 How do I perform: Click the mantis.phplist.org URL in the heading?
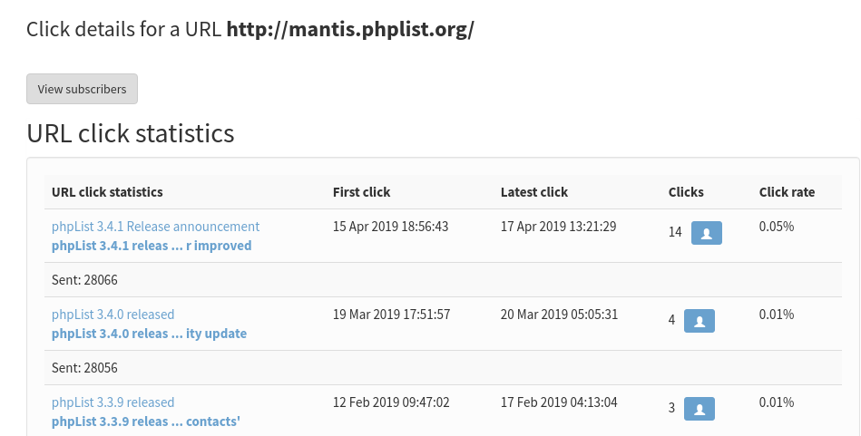350,29
